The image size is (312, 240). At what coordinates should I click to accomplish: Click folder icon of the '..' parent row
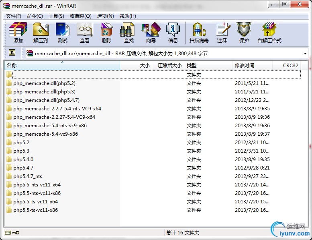[9, 74]
